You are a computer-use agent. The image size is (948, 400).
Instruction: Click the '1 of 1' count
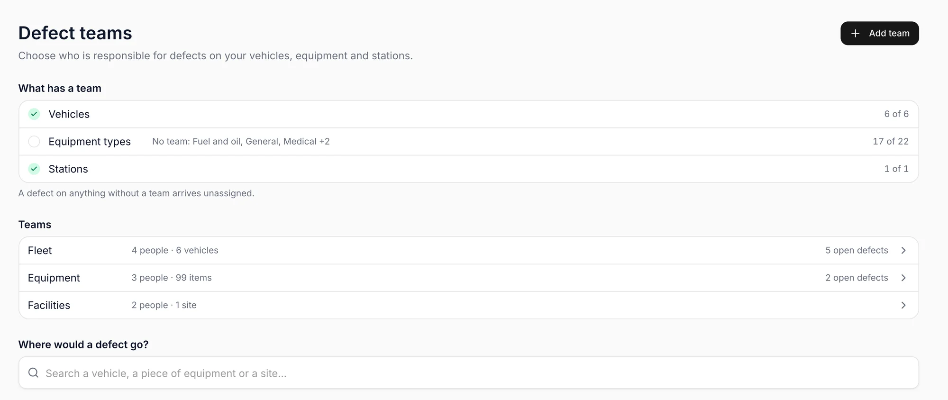[x=896, y=169]
